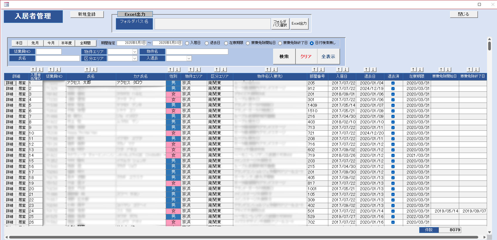Sort descending by 部屋番号 column
This screenshot has width=497, height=240.
coord(322,69)
